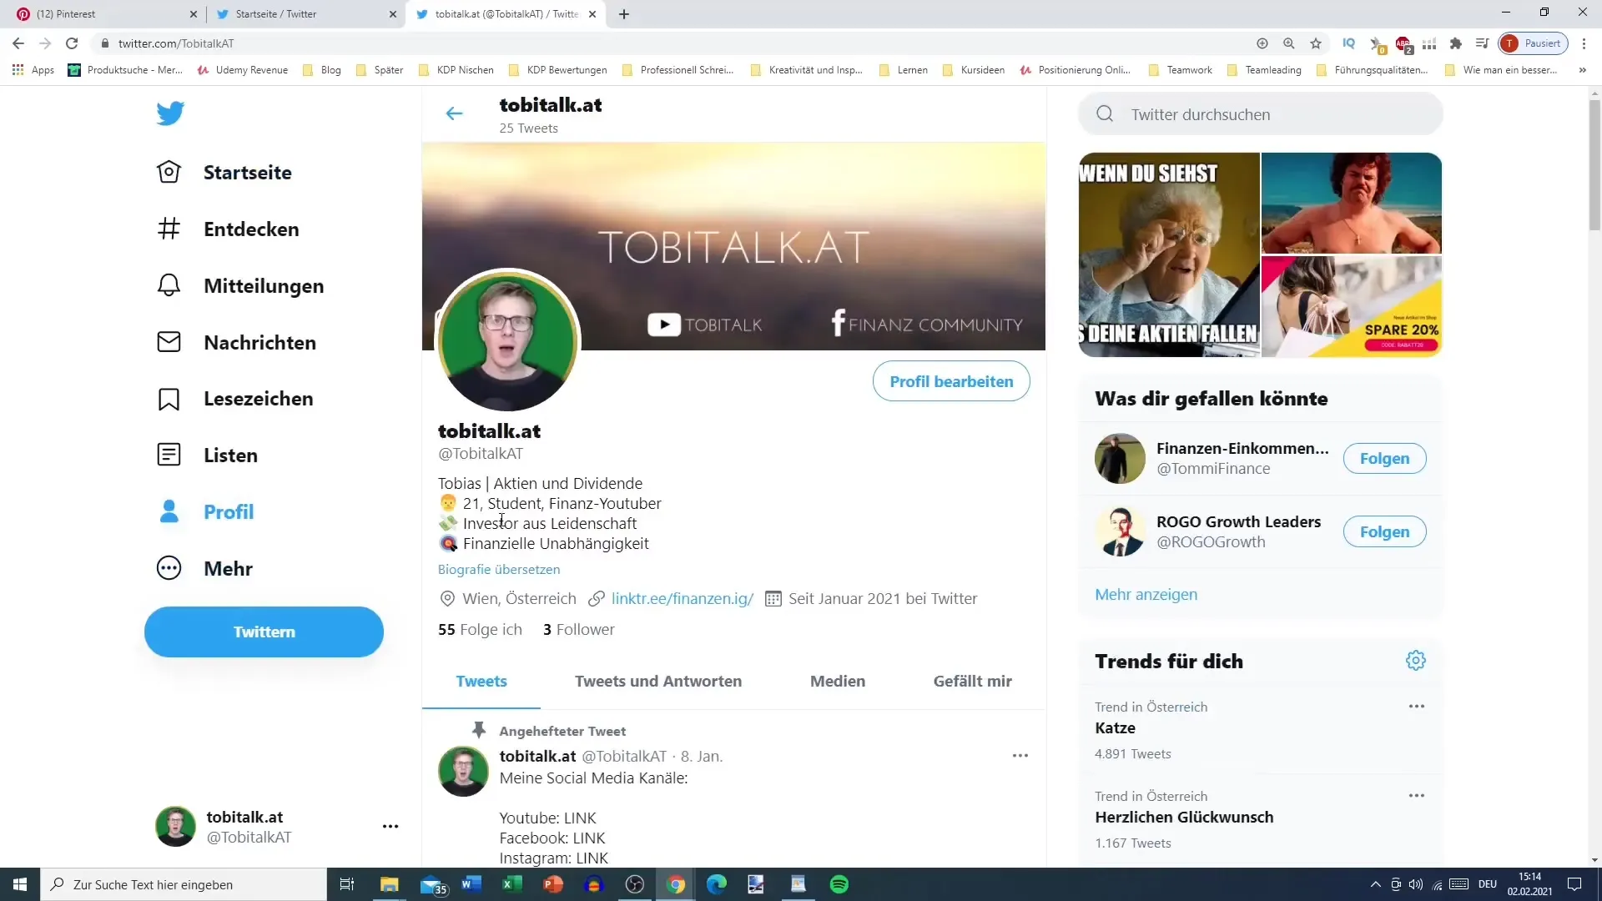Image resolution: width=1602 pixels, height=901 pixels.
Task: Open PowerPoint from taskbar
Action: (x=553, y=884)
